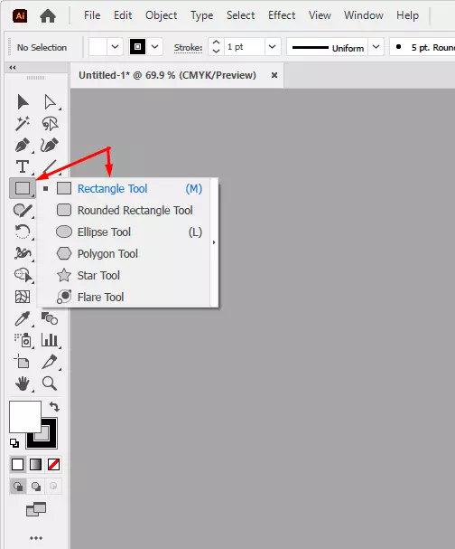The image size is (455, 549).
Task: Select the Direct Selection tool
Action: pyautogui.click(x=50, y=102)
